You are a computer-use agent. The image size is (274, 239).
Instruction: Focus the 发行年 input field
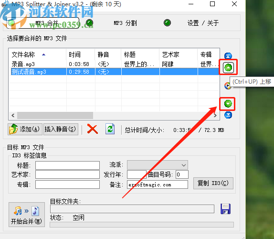pyautogui.click(x=137, y=174)
